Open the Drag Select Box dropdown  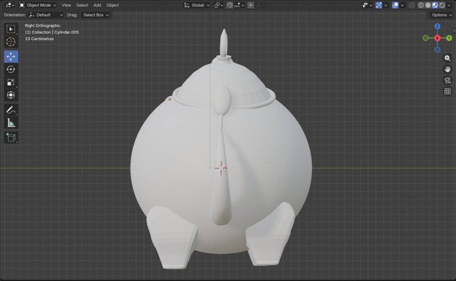[x=96, y=15]
